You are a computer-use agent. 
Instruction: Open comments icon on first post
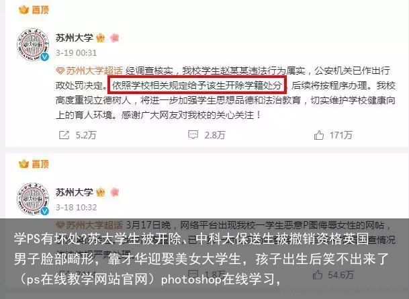(x=193, y=135)
